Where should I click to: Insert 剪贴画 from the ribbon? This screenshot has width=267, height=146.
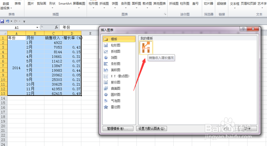coord(41,4)
